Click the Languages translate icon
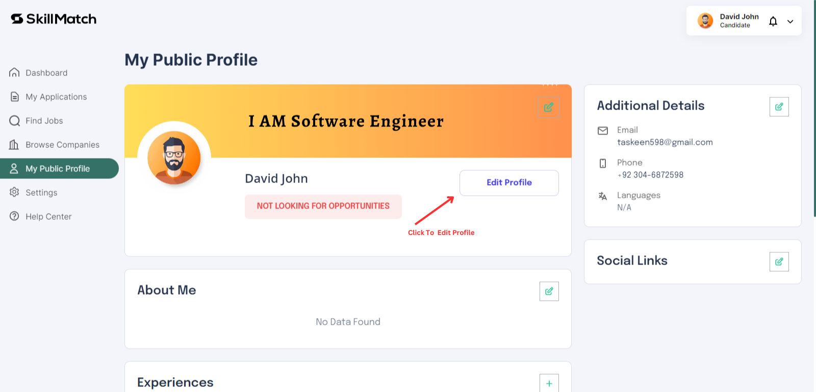The width and height of the screenshot is (816, 392). [x=603, y=196]
